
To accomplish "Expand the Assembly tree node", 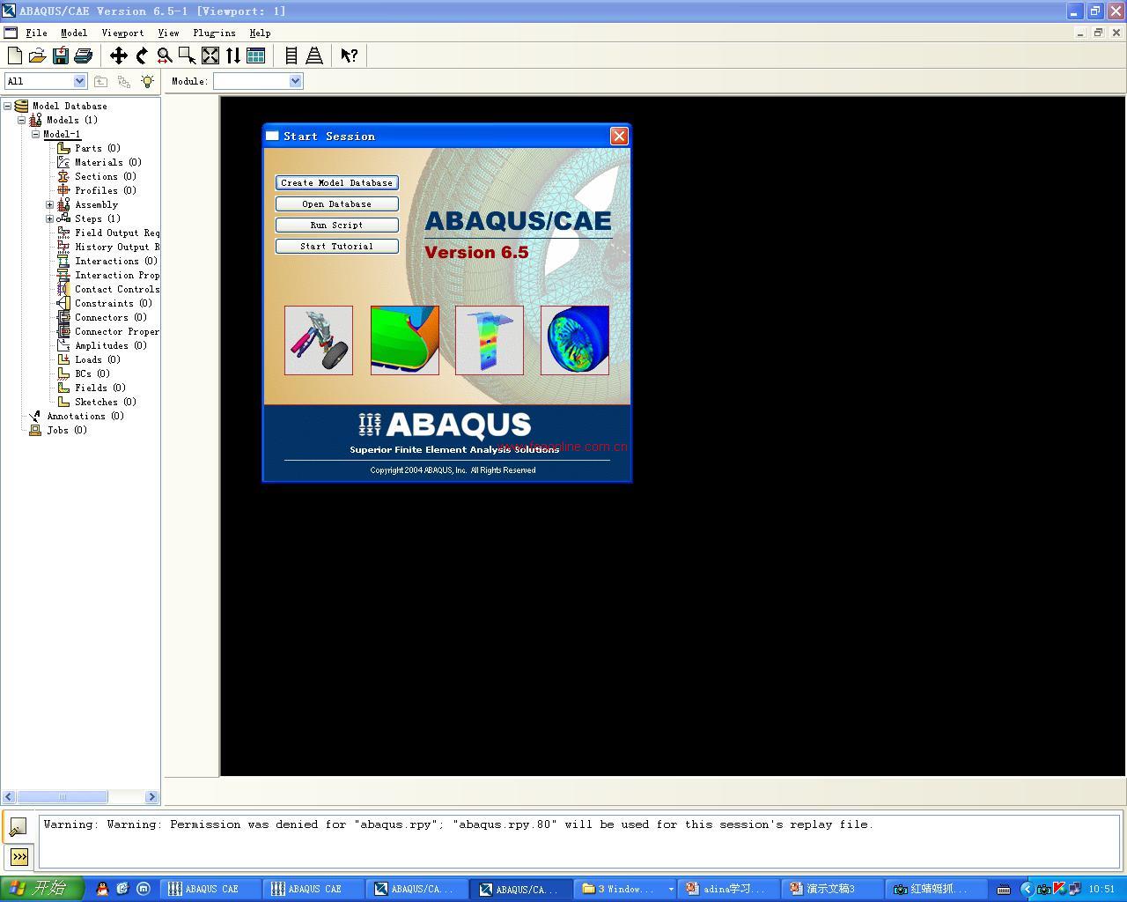I will (50, 204).
